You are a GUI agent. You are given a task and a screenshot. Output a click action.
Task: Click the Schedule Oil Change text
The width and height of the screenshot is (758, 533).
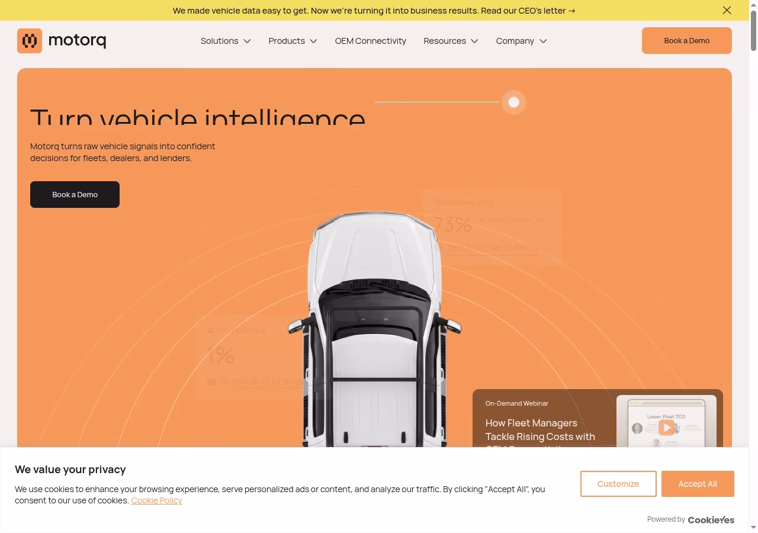[261, 381]
